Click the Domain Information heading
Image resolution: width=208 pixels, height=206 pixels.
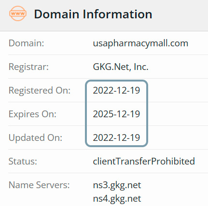click(93, 14)
